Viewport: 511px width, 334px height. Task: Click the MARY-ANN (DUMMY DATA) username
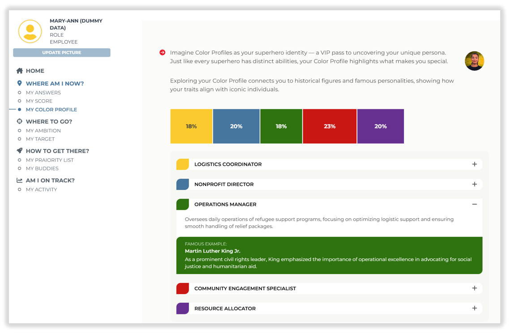click(x=76, y=24)
